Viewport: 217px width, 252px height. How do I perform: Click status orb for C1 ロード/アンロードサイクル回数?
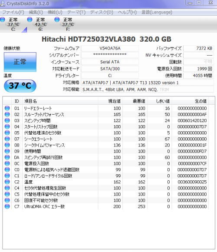point(7,176)
